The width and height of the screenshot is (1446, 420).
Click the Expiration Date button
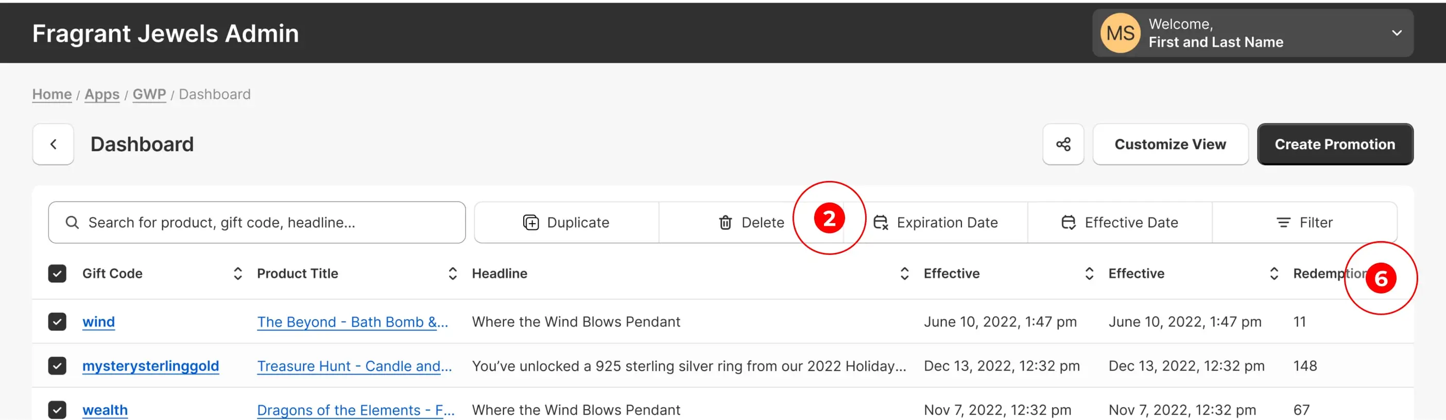coord(936,223)
